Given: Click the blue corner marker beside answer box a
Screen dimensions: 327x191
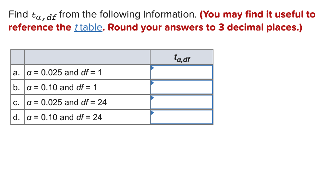Looking at the screenshot, I should pos(152,68).
